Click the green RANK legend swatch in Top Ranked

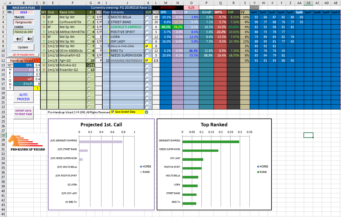tap(258, 172)
